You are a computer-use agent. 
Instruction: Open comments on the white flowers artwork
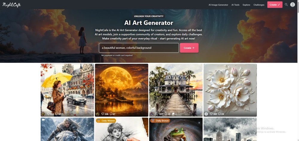pyautogui.click(x=219, y=114)
